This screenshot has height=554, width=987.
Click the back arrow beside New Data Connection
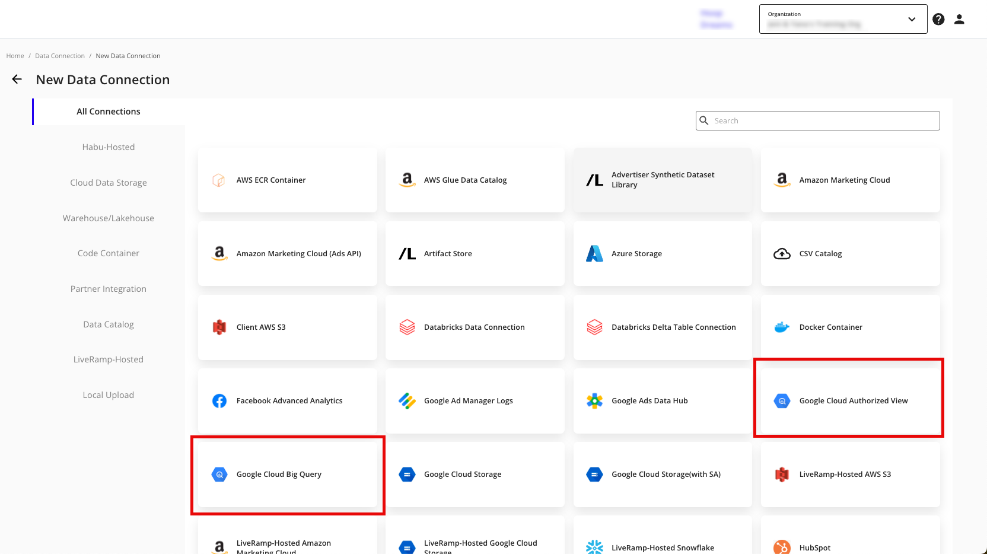(x=17, y=79)
